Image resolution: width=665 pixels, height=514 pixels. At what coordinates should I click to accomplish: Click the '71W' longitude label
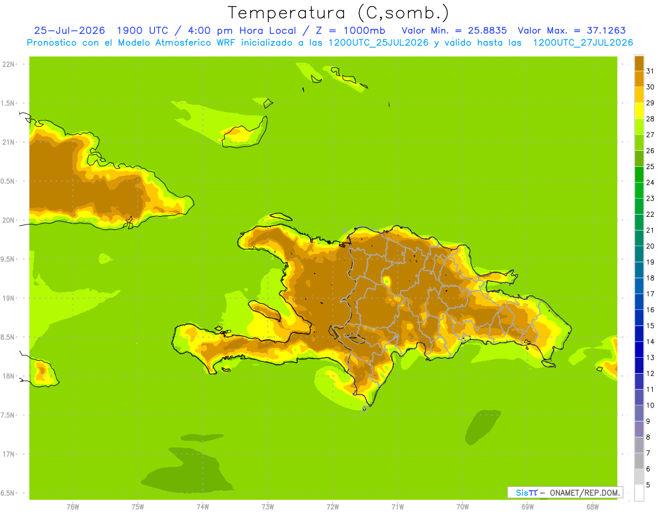397,507
